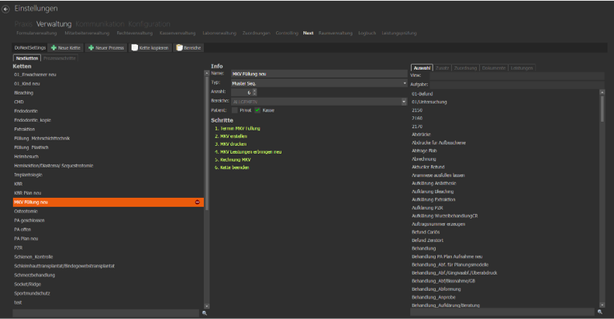The height and width of the screenshot is (319, 614).
Task: Switch to the Dokumente tab
Action: [x=494, y=68]
